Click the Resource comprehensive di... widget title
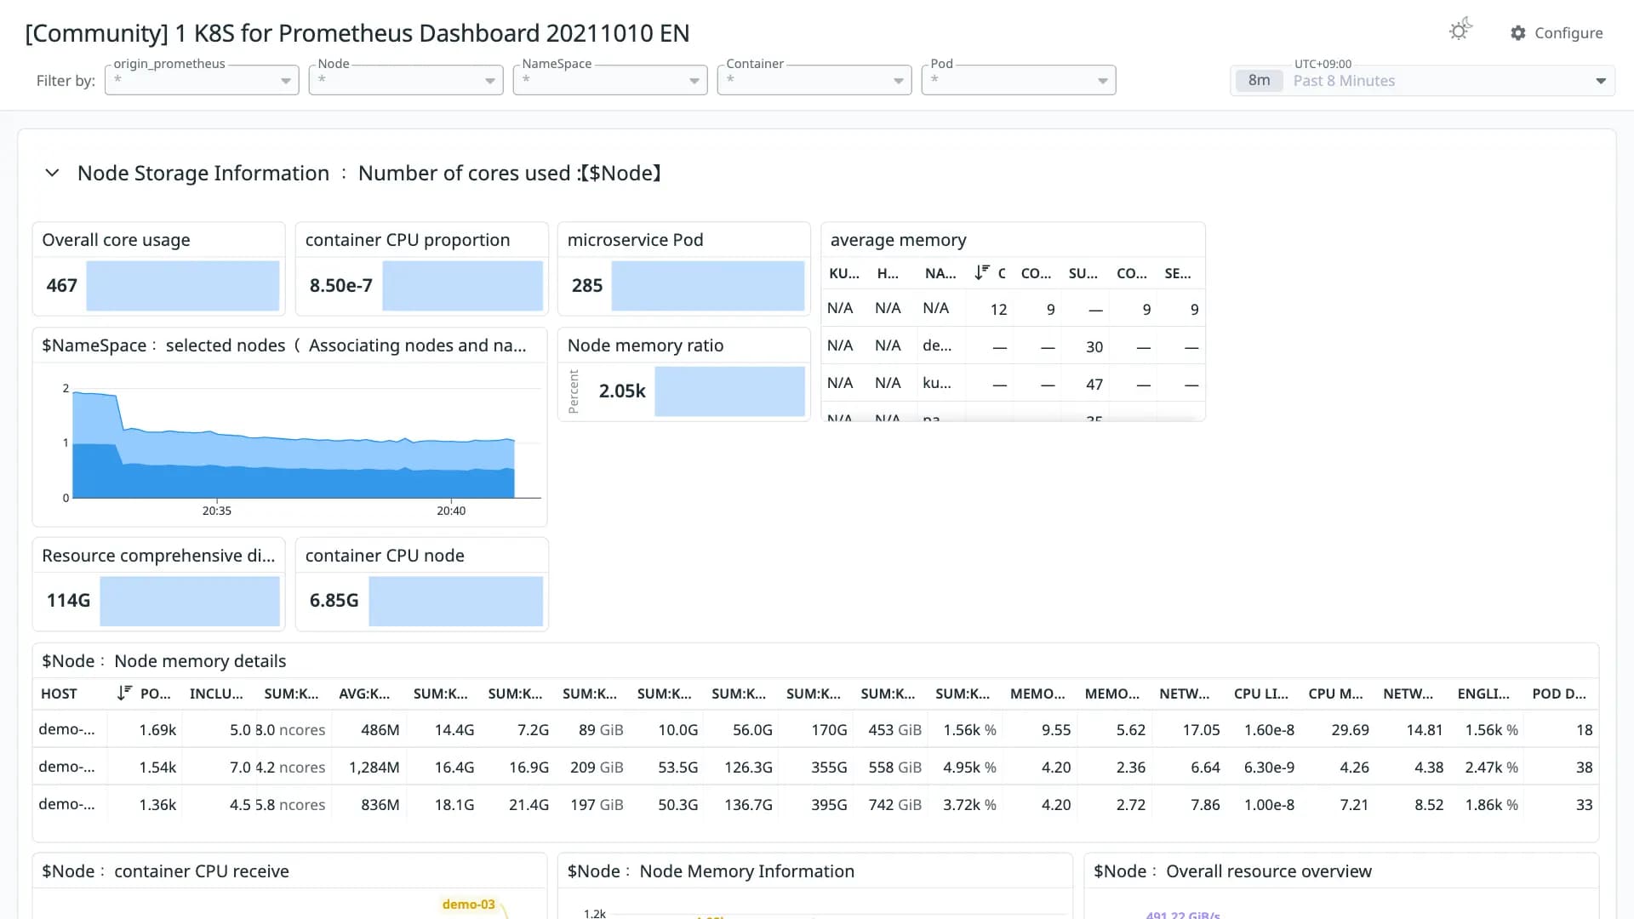This screenshot has width=1634, height=919. (158, 556)
